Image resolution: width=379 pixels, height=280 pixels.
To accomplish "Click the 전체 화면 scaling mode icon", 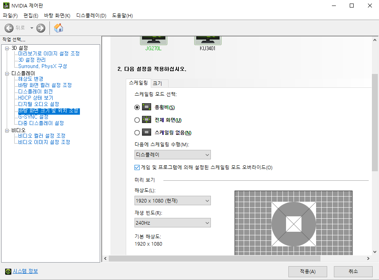I will coord(146,119).
